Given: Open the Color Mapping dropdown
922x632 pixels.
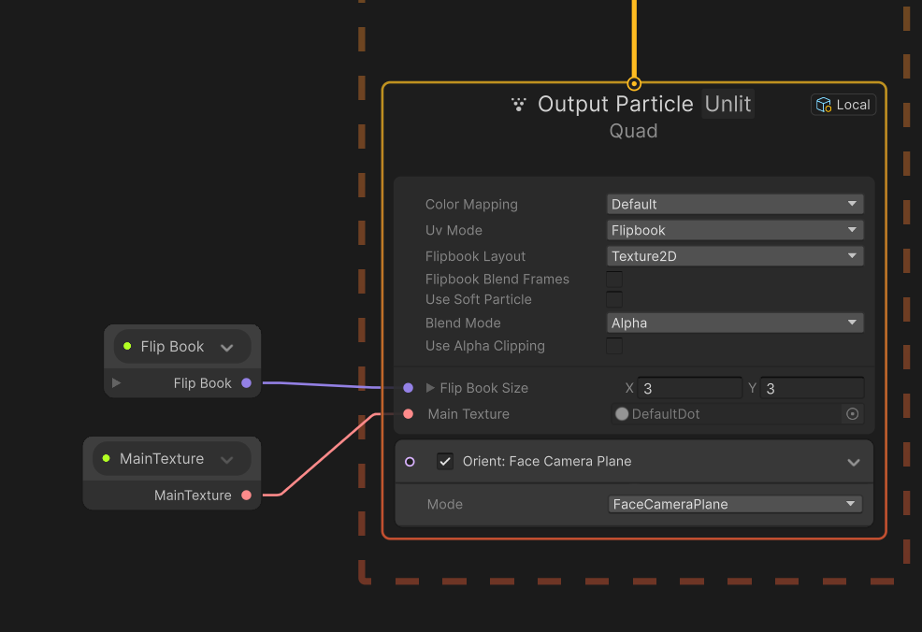Looking at the screenshot, I should click(735, 203).
